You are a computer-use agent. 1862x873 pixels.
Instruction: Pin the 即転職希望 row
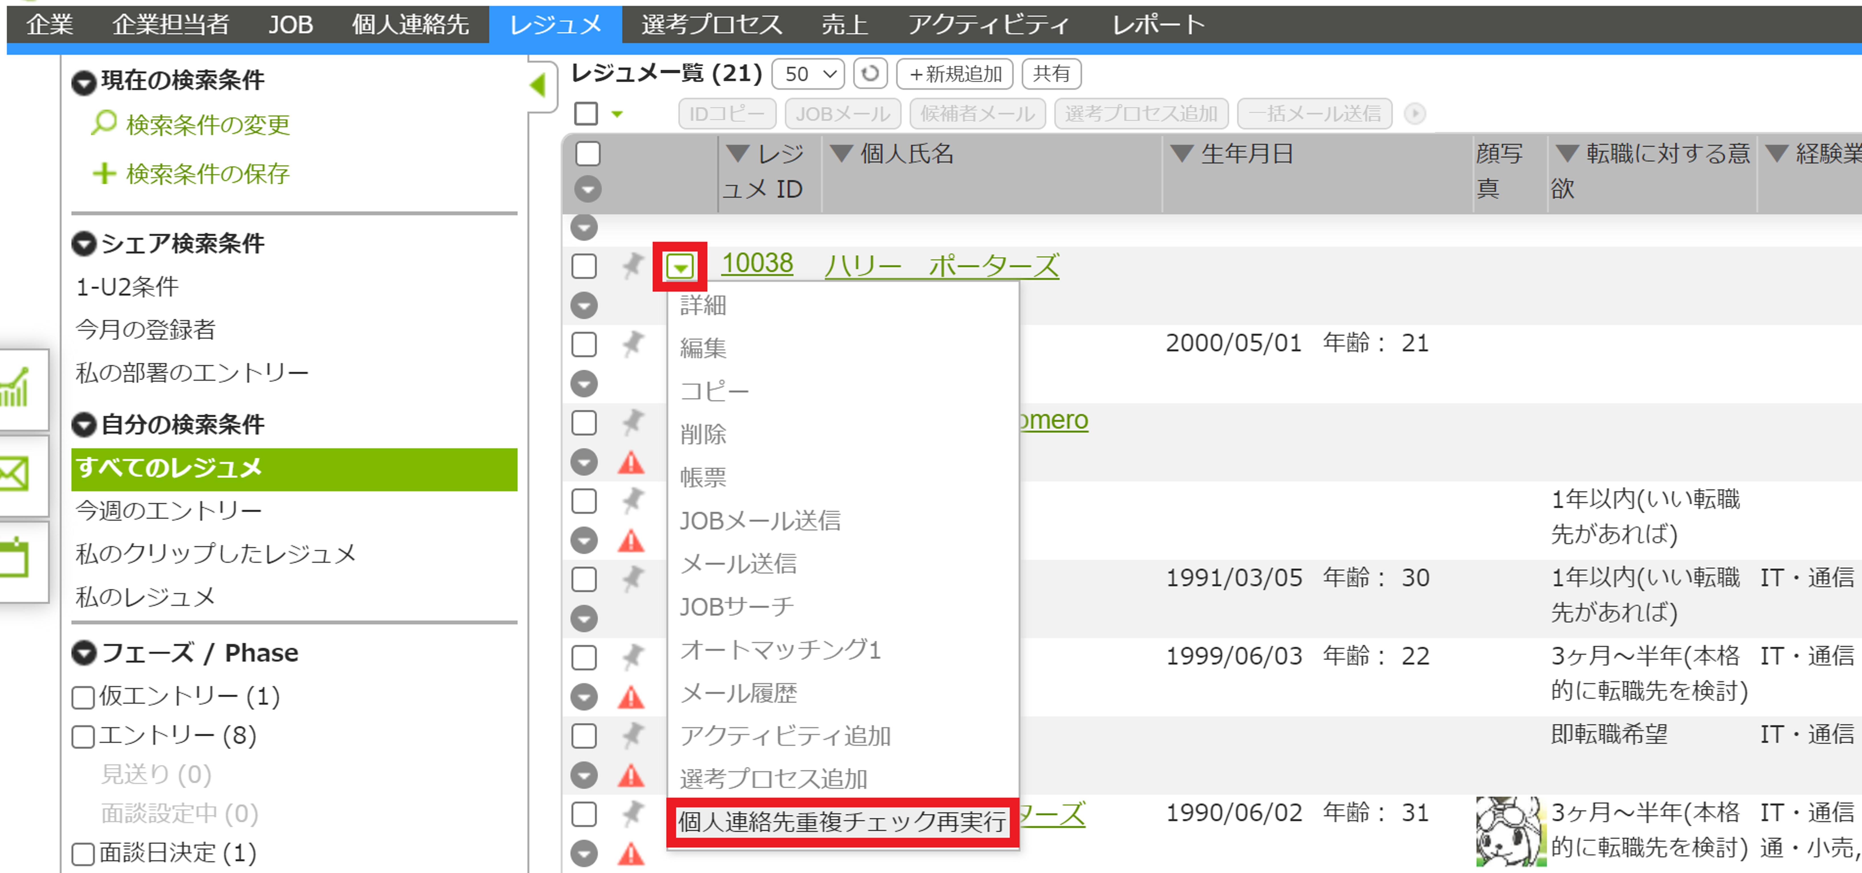pyautogui.click(x=633, y=735)
